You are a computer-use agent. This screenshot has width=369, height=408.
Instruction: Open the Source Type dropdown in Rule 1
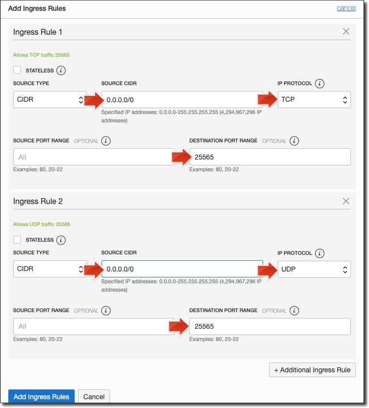(50, 100)
